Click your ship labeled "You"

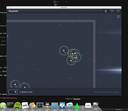click(x=64, y=51)
